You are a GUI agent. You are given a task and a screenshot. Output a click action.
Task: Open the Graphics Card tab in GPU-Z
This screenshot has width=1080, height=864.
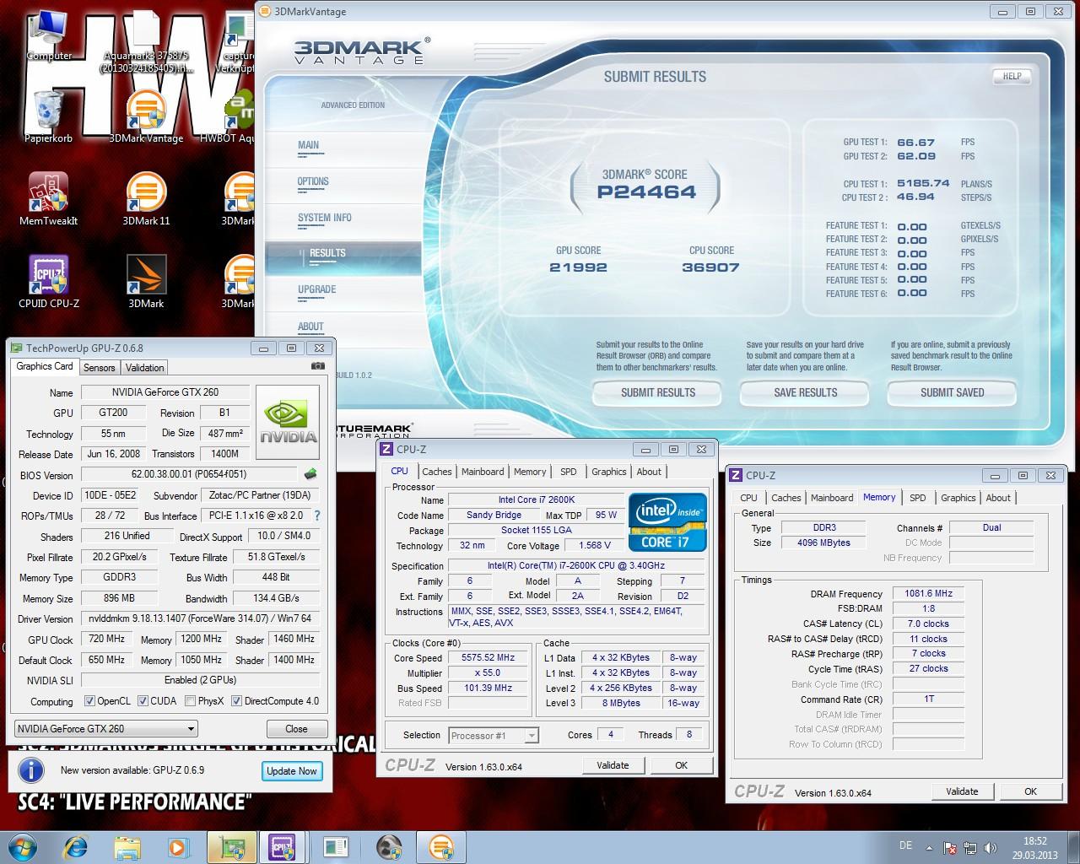point(45,366)
